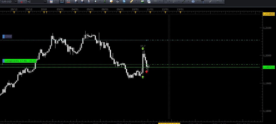Click the 1,2148 price label at top
The width and height of the screenshot is (276, 124).
coord(269,14)
